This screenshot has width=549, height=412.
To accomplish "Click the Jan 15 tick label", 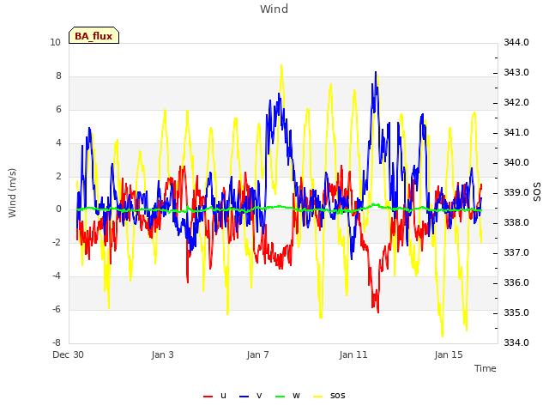I will 449,354.
